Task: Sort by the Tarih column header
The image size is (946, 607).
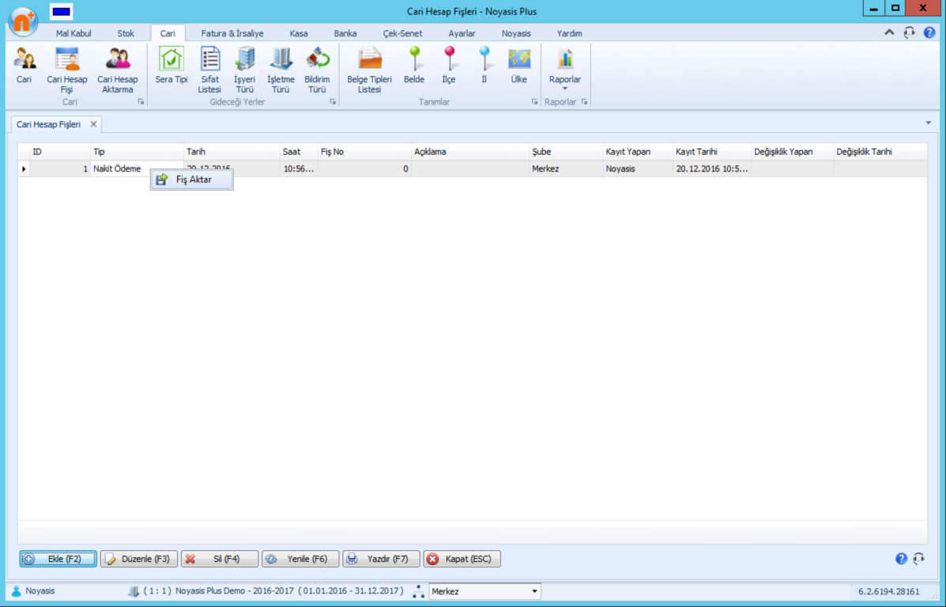Action: pos(231,152)
